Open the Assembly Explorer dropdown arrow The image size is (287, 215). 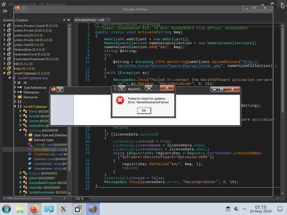64,20
